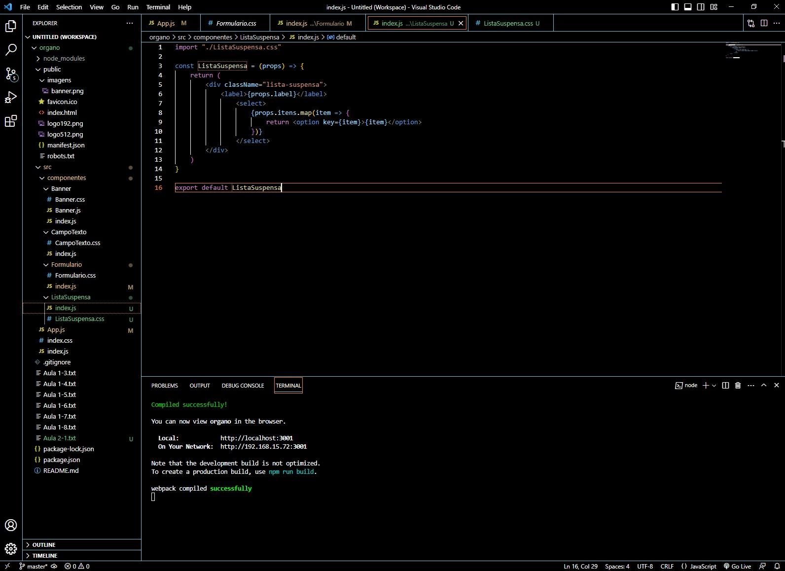Change end of line sequence CRLF
The height and width of the screenshot is (571, 785).
(x=667, y=566)
